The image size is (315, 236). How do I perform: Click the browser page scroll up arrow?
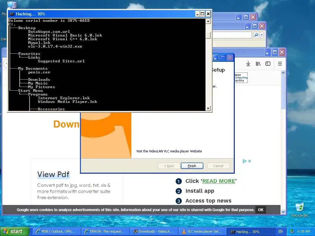pos(283,73)
